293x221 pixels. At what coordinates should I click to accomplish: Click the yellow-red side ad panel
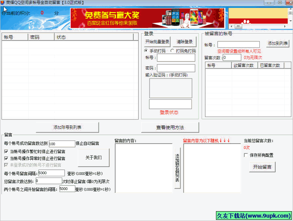tap(258, 16)
